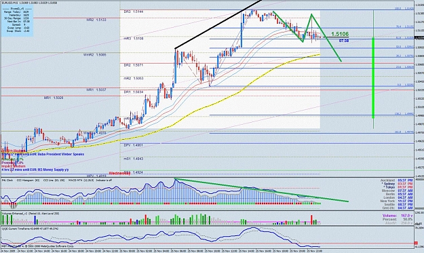Click the 'Volume: 167.0 v' readout
The image size is (424, 253).
tap(398, 216)
